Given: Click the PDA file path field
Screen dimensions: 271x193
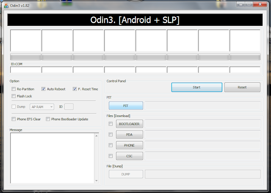Looking at the screenshot, I should click(x=203, y=134).
